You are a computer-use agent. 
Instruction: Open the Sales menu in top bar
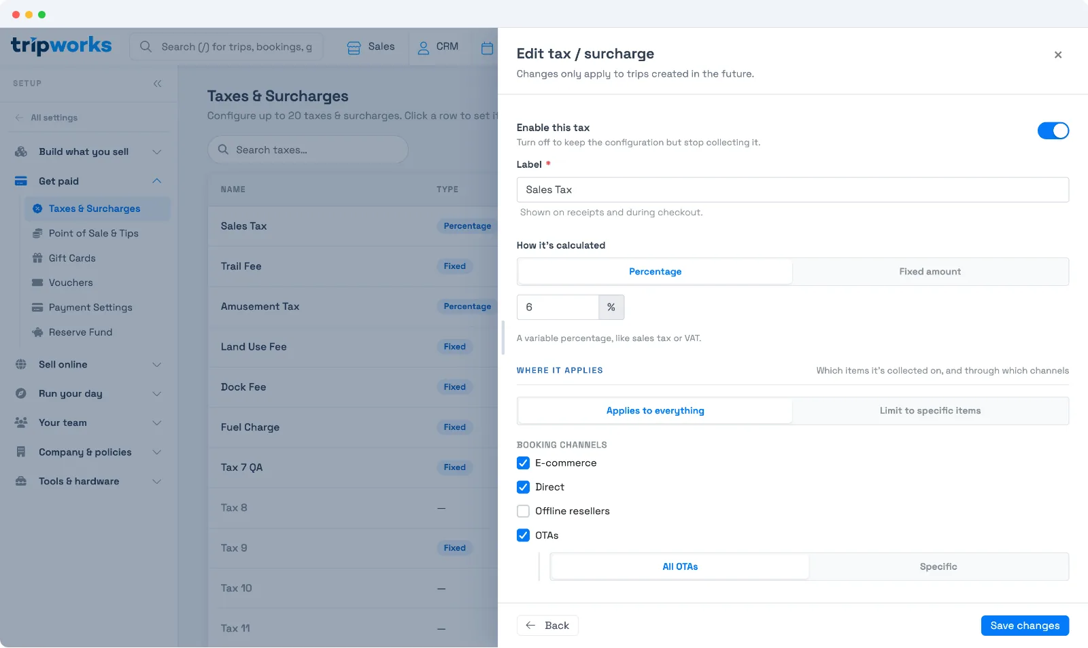tap(371, 48)
